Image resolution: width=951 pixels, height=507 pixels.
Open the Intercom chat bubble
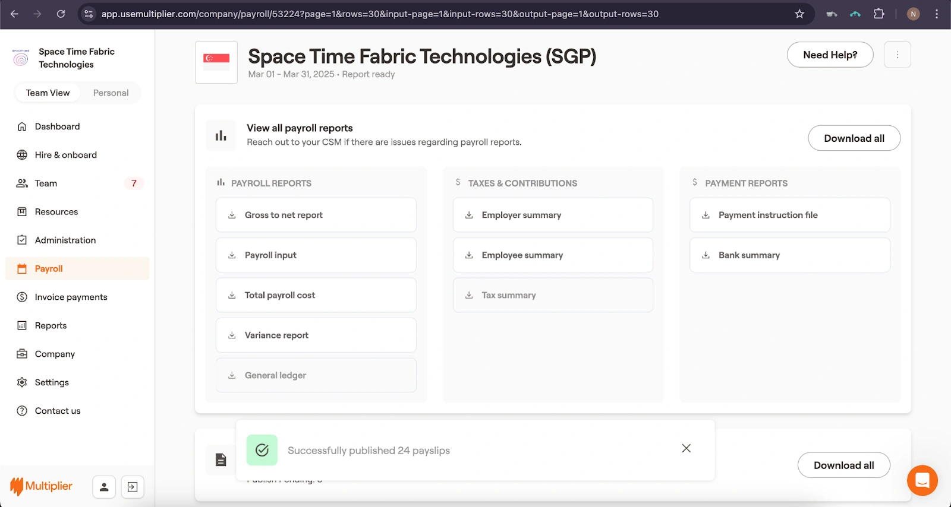pos(922,480)
